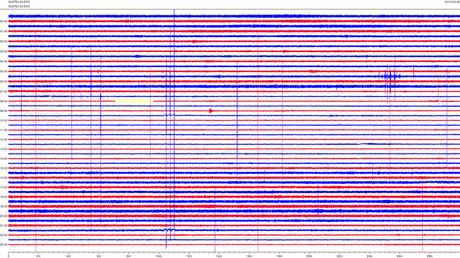460x258 pixels.
Task: Click the top-line IGATEJ.00.EHZ station label
Action: (19, 2)
